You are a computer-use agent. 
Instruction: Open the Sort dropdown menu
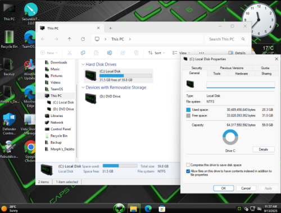[x=156, y=53]
